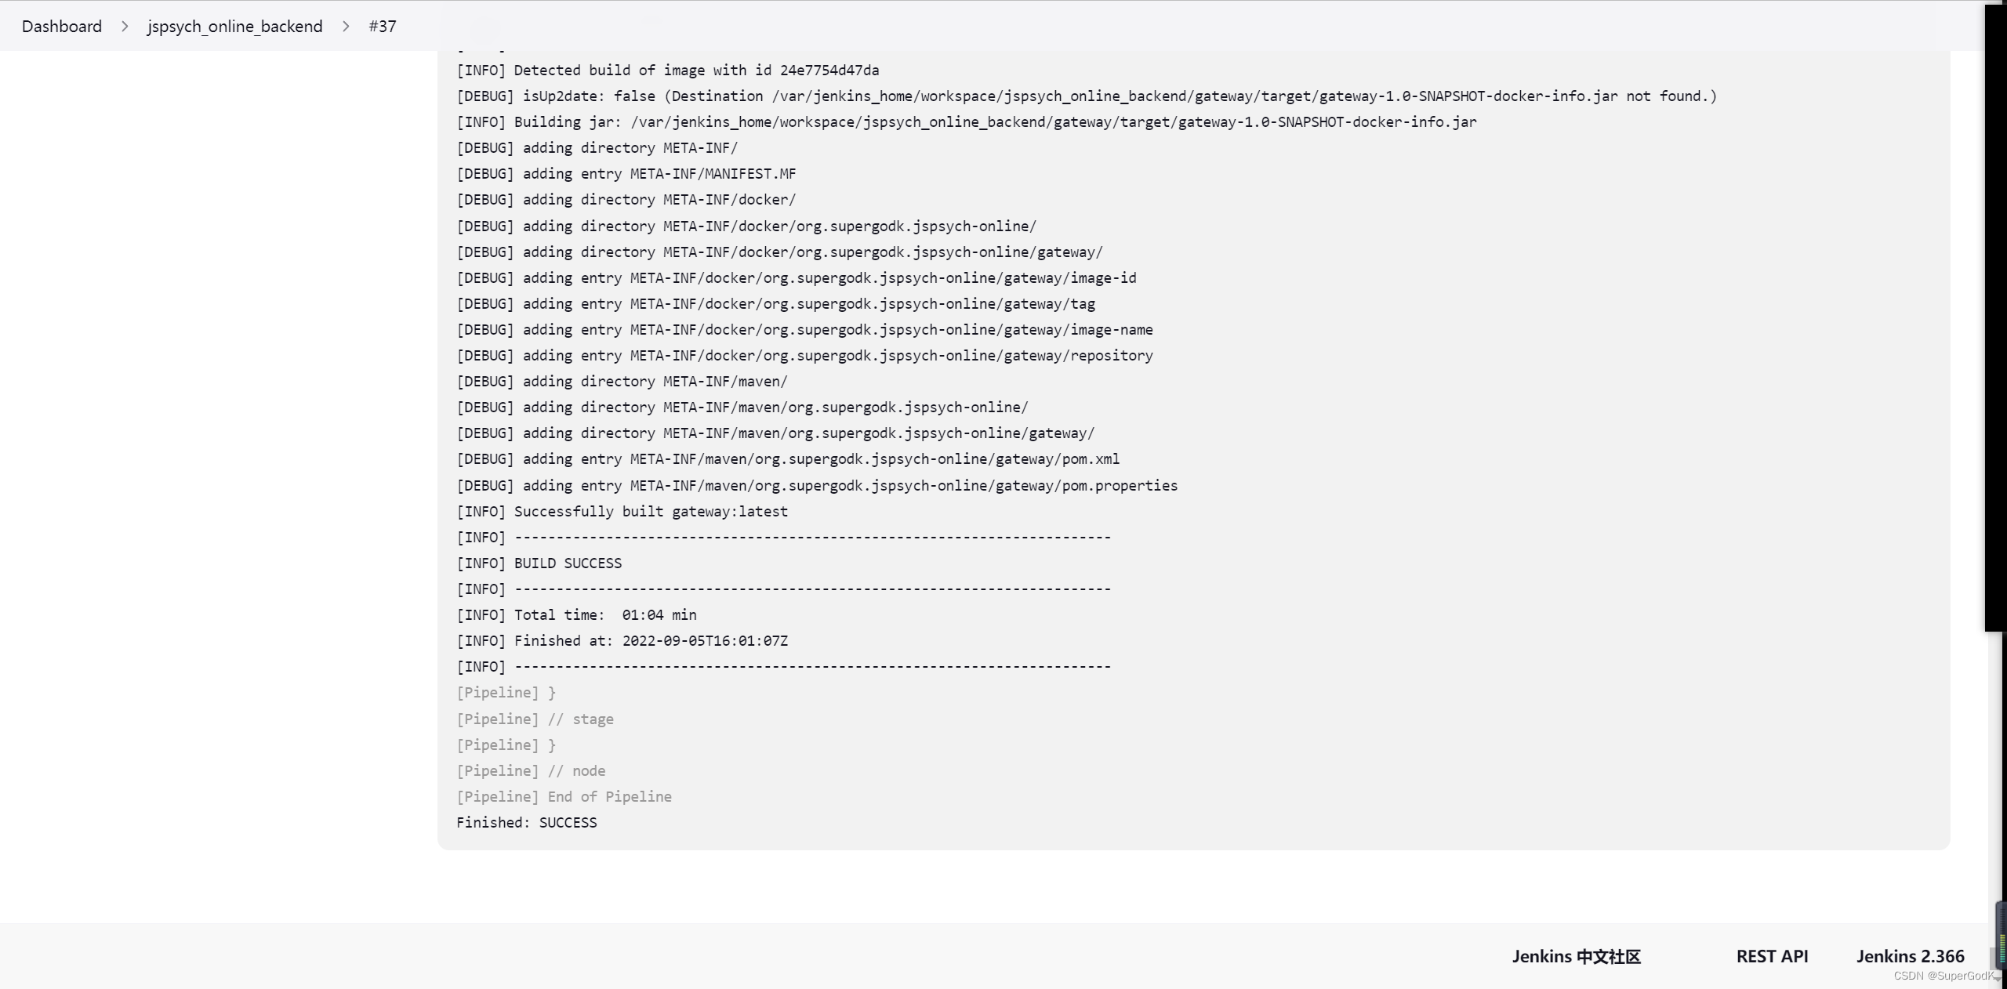Select the Successfully built gateway:latest line
The image size is (2007, 989).
pos(622,511)
